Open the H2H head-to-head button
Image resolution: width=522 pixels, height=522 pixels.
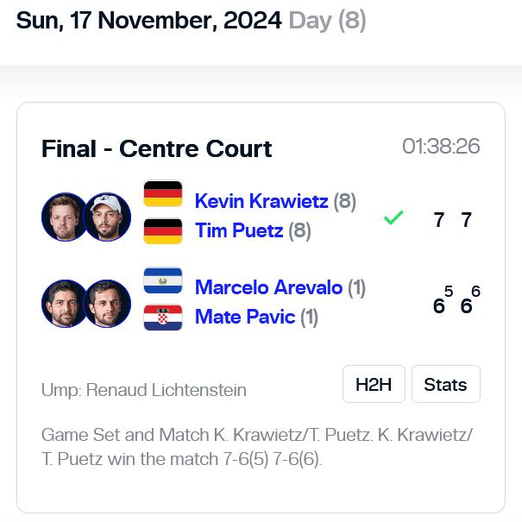point(374,384)
